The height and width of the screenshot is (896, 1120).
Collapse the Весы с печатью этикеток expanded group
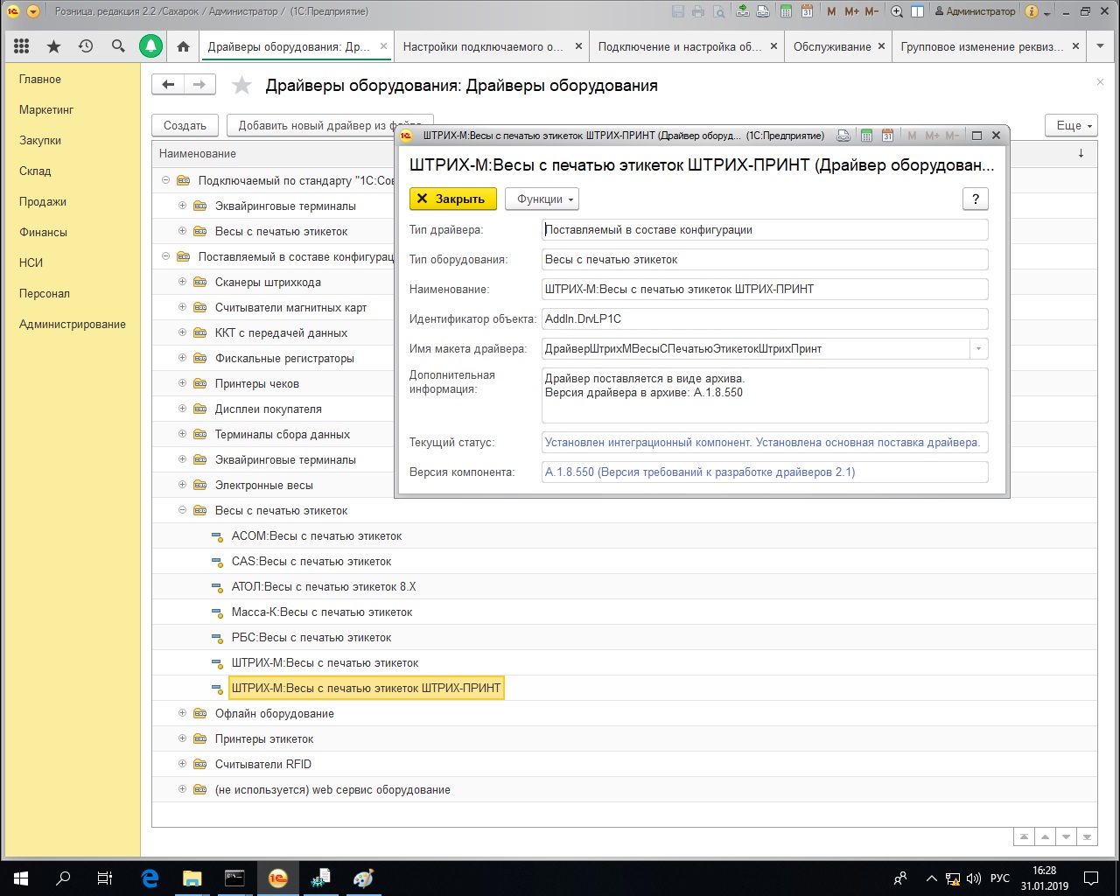pos(182,510)
